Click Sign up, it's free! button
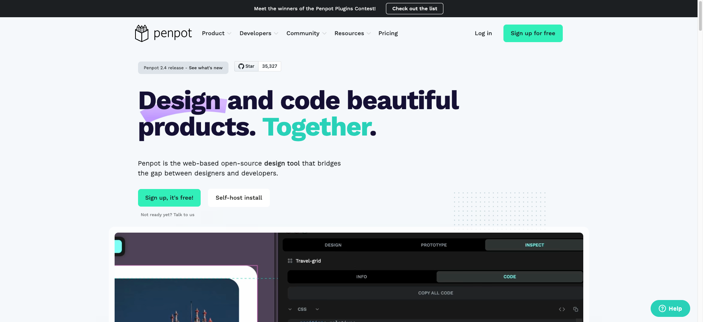 (169, 198)
